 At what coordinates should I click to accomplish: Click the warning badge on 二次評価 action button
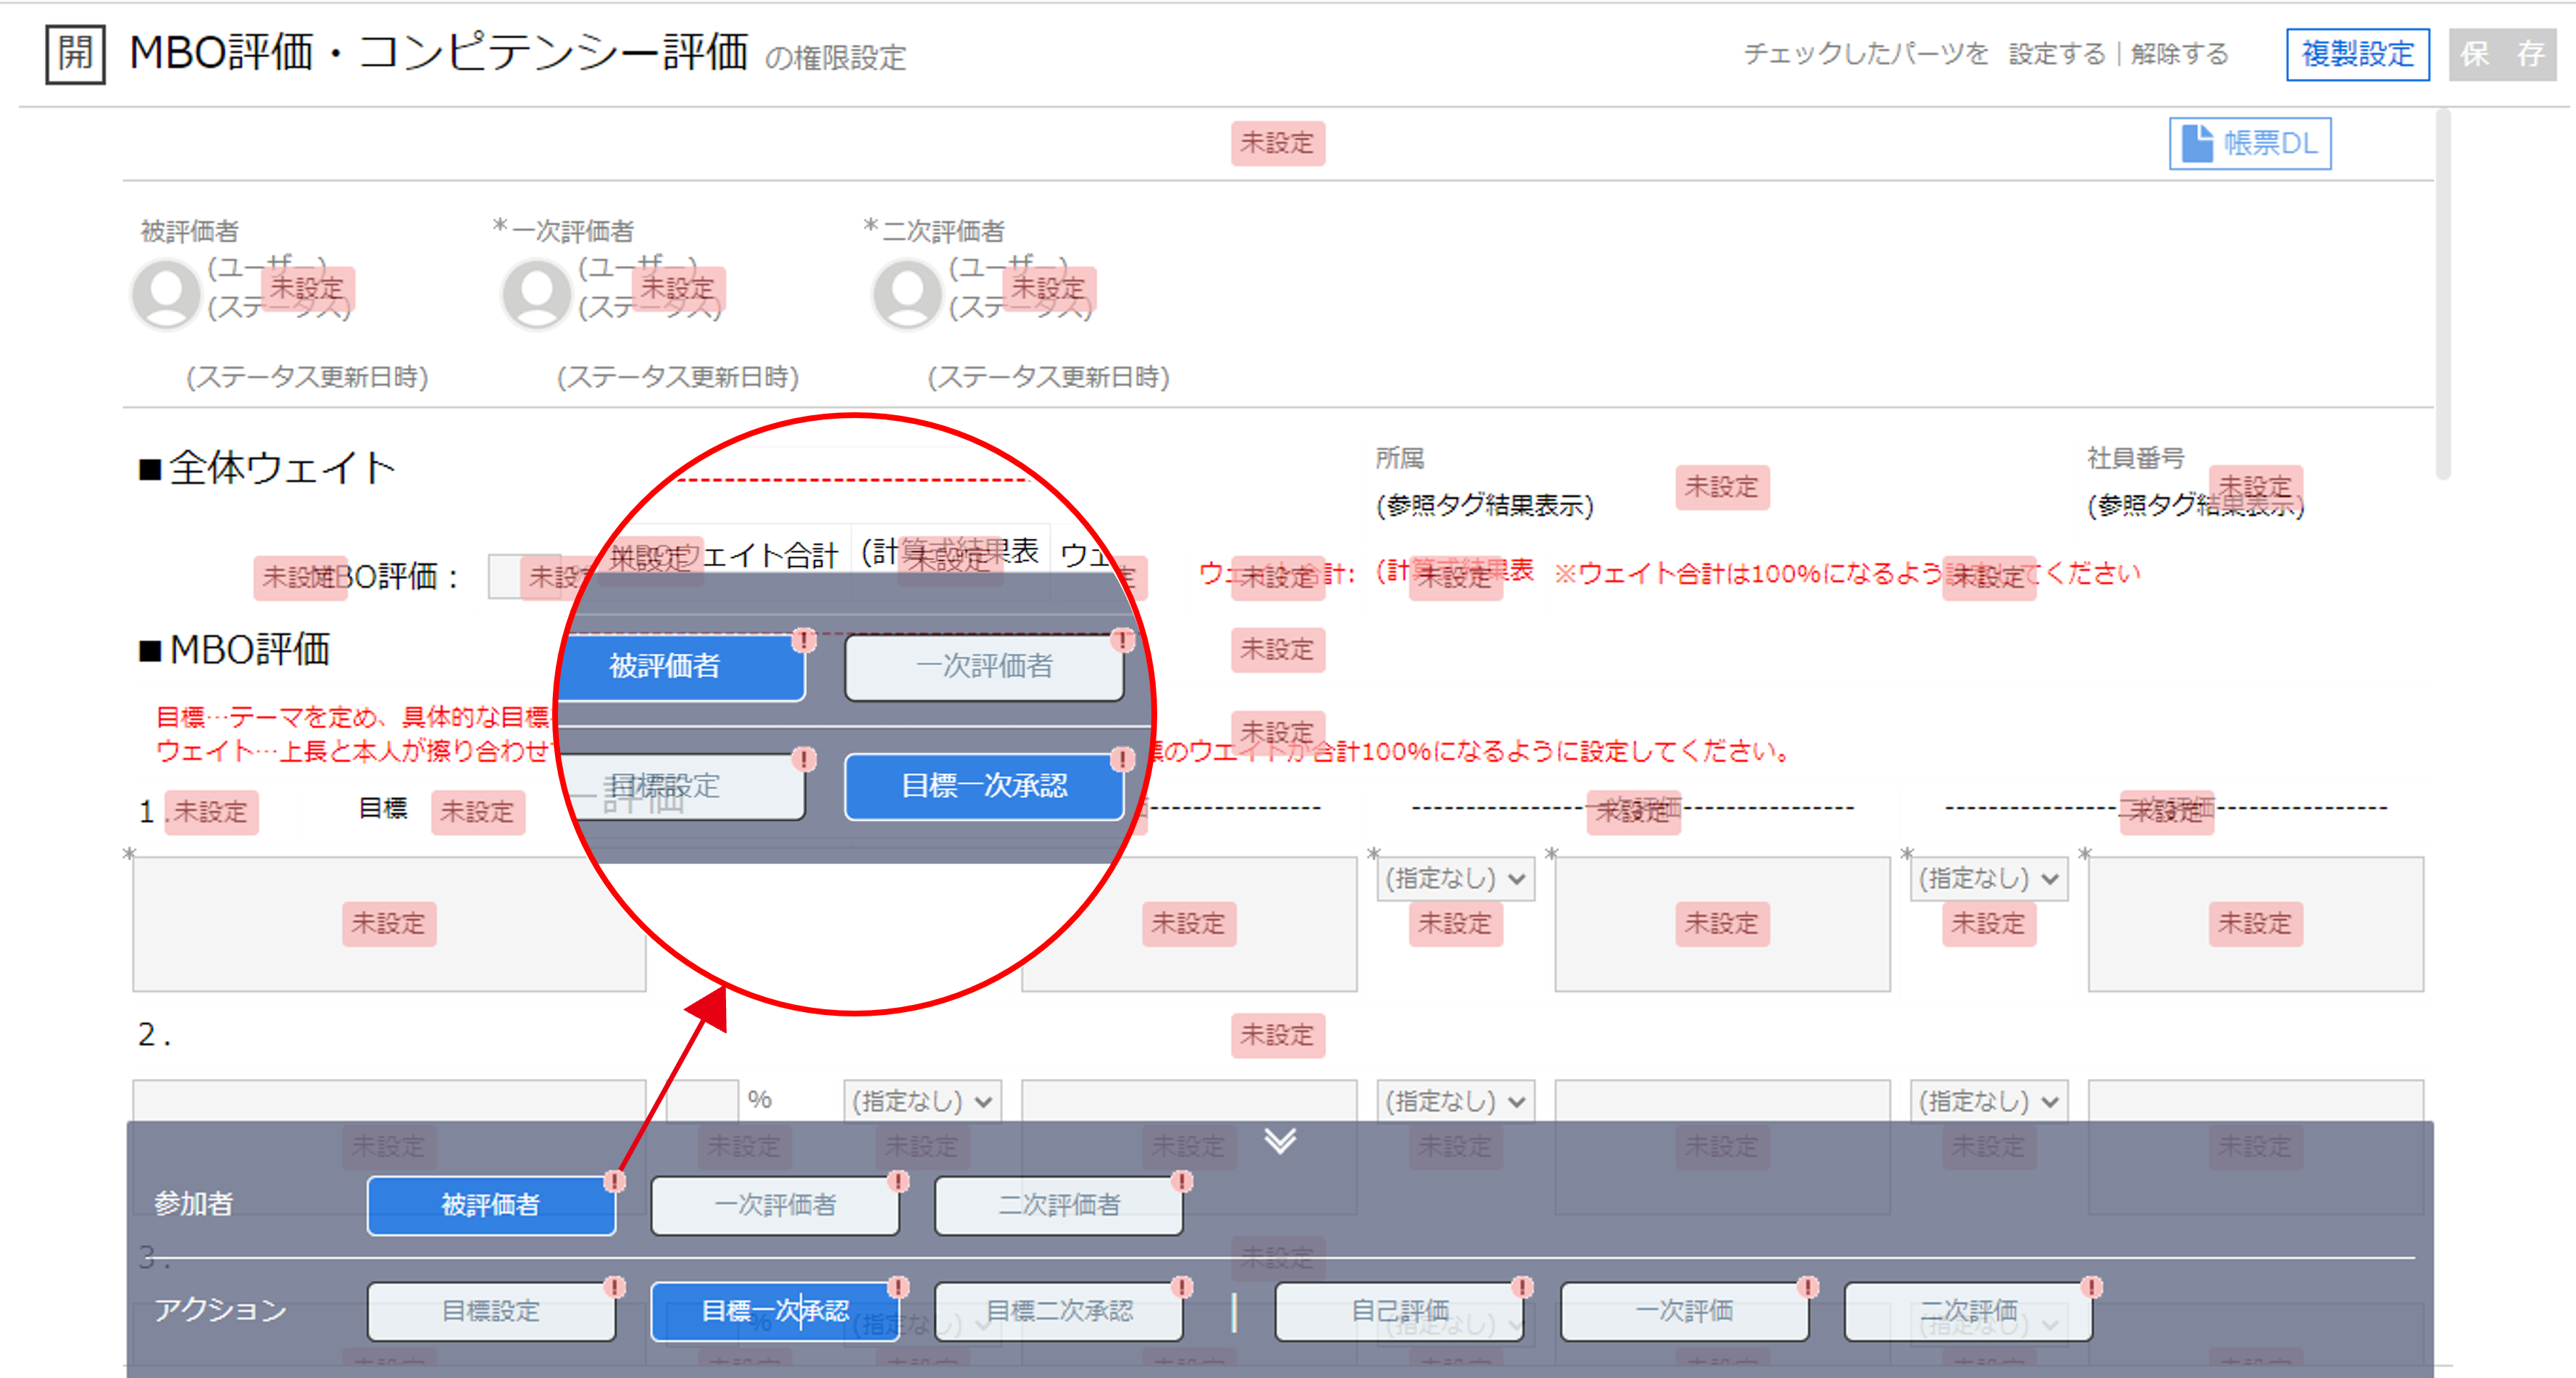(x=2092, y=1286)
